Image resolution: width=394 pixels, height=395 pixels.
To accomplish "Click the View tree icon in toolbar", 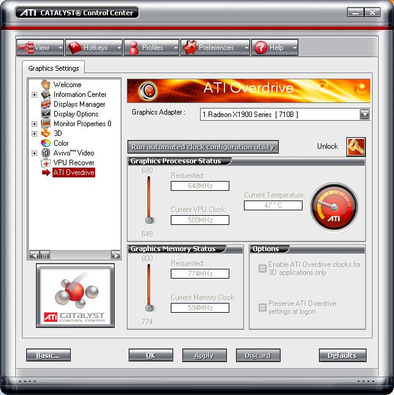I will point(26,48).
